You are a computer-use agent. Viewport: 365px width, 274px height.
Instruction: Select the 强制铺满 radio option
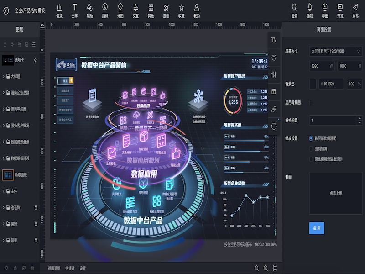[x=312, y=148]
